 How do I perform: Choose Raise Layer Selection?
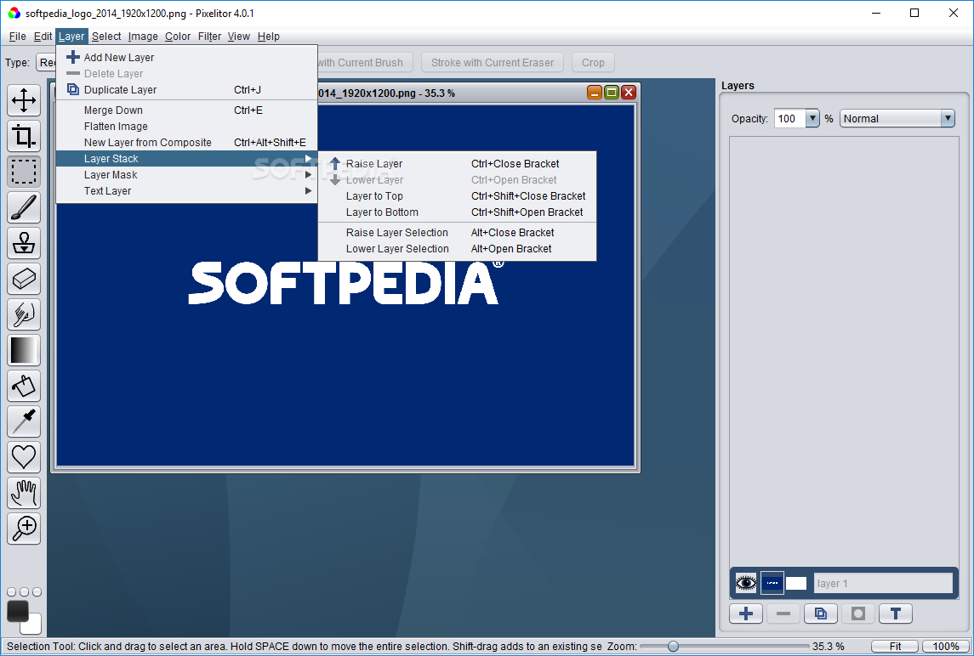click(457, 233)
